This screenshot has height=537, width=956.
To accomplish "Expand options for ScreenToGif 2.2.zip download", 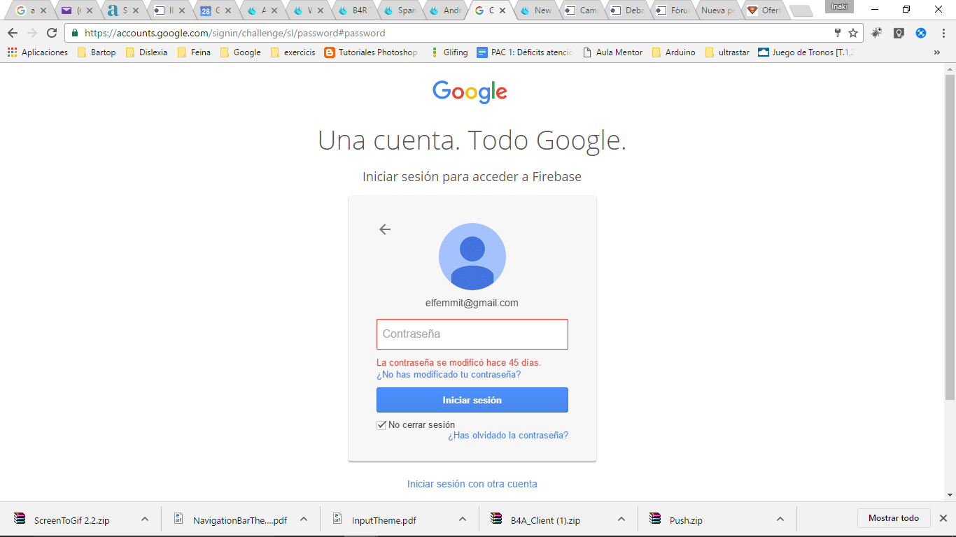I will coord(145,519).
